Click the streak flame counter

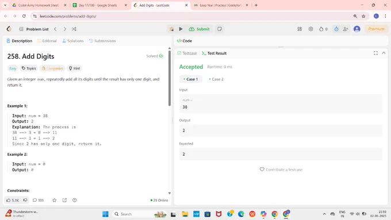(x=323, y=29)
